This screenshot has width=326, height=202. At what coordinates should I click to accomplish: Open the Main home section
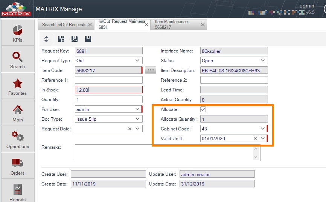click(17, 113)
